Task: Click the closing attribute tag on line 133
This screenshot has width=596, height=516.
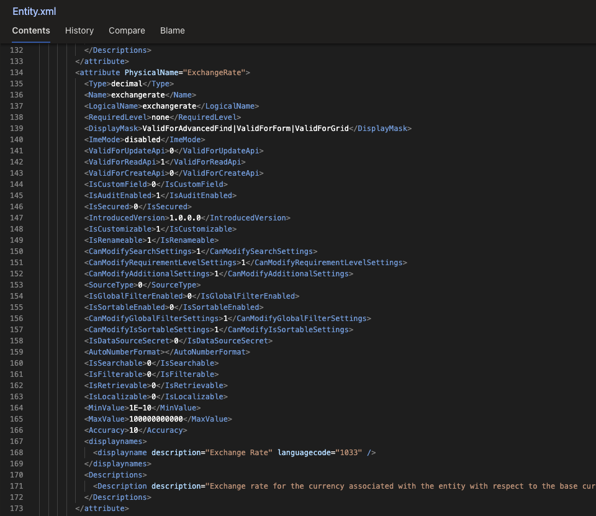Action: pyautogui.click(x=102, y=61)
